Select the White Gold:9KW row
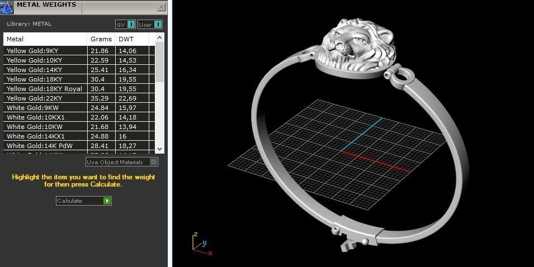Viewport: 534px width, 267px height. pos(79,108)
